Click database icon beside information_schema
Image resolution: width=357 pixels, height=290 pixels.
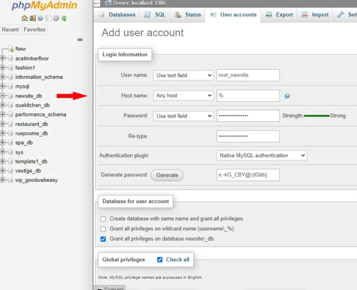(x=11, y=77)
